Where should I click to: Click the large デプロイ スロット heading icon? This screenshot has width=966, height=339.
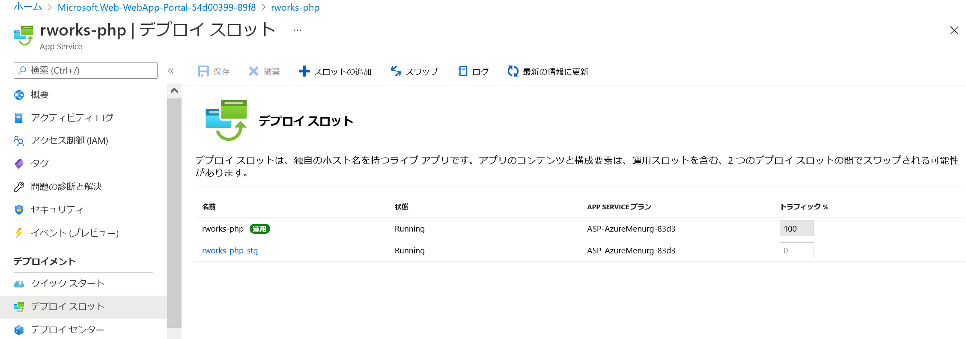(x=226, y=120)
